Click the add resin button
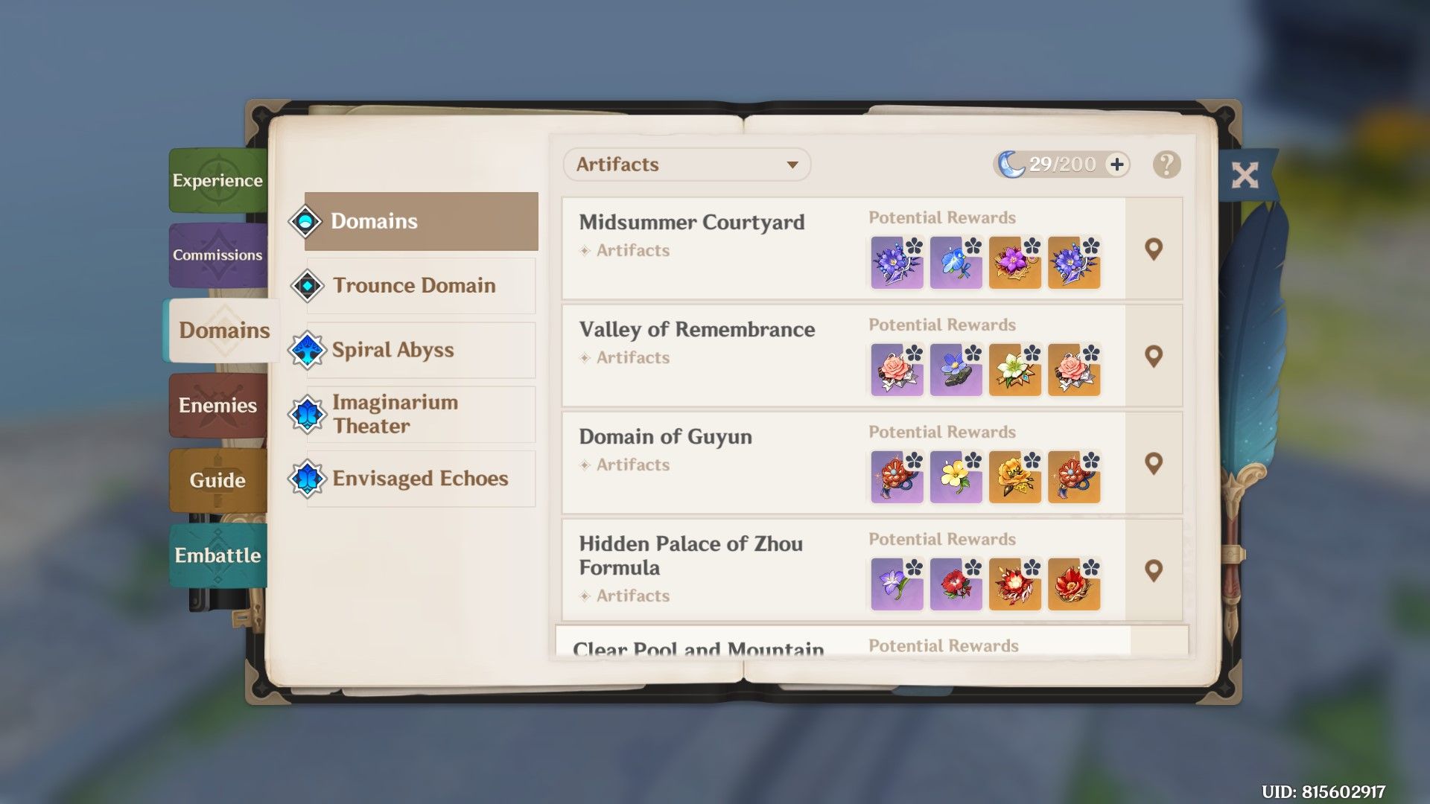The width and height of the screenshot is (1430, 804). [1119, 164]
